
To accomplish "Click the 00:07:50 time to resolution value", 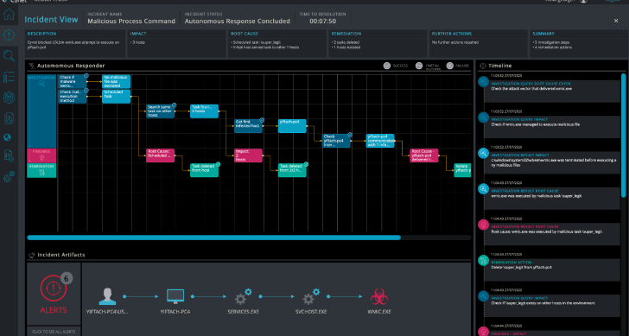I will tap(322, 22).
